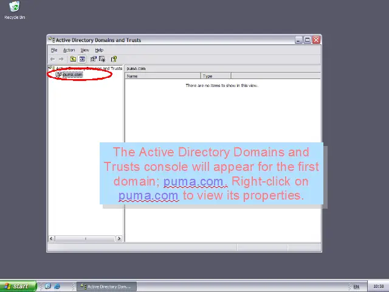Click the tree pane horizontal scrollbar track
389x292 pixels.
85,238
